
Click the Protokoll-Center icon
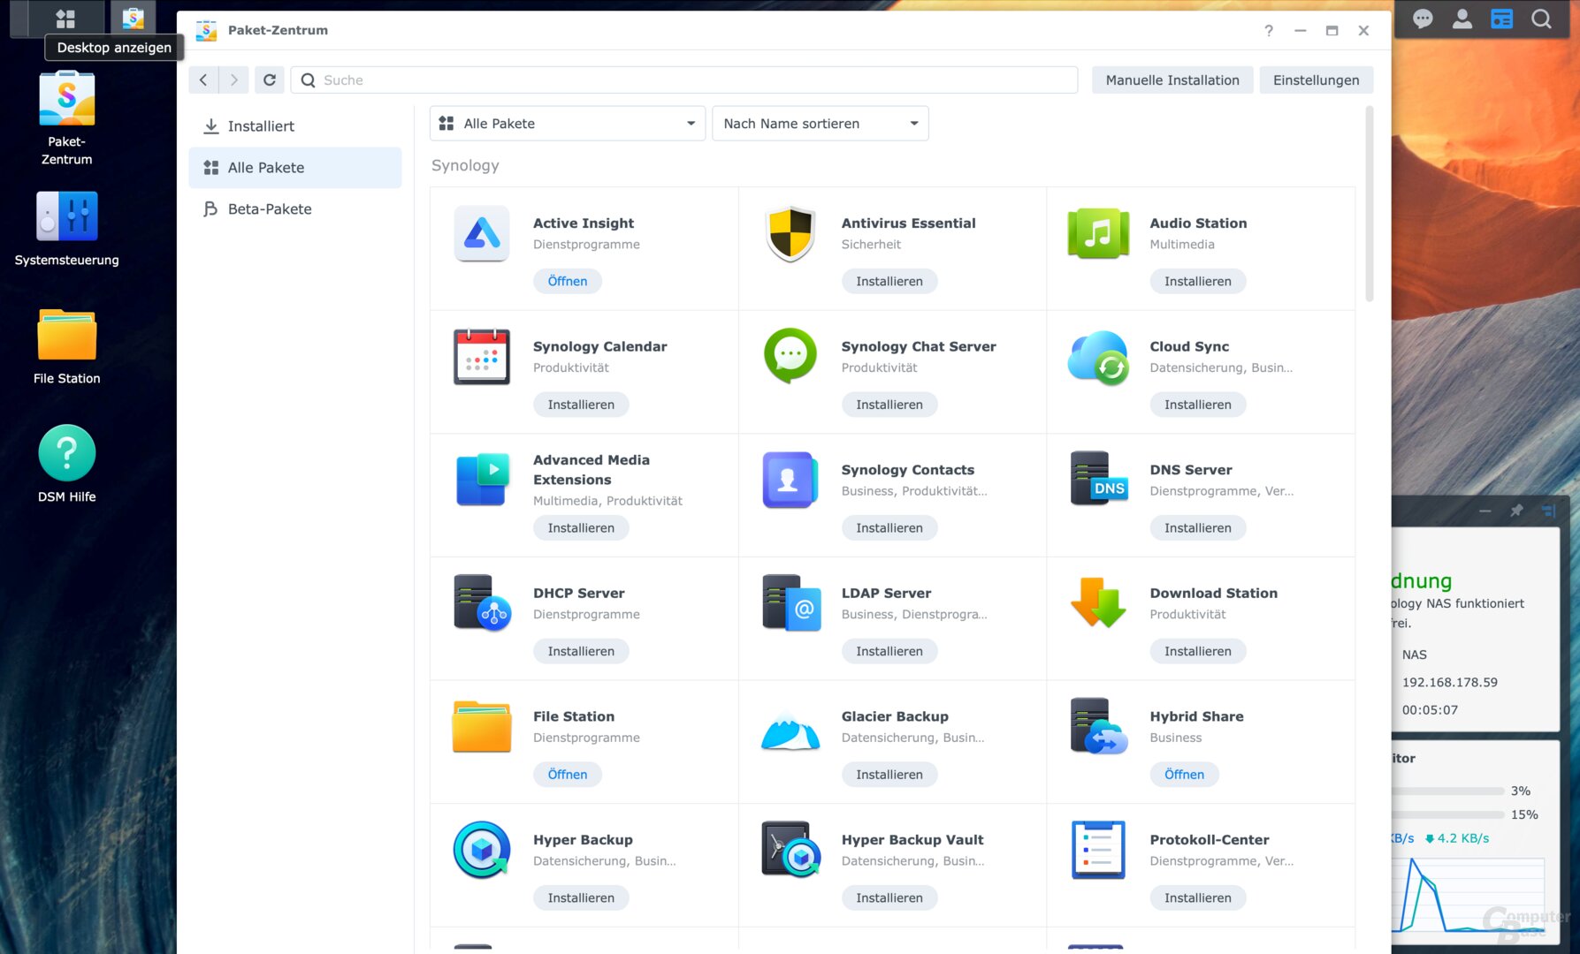pyautogui.click(x=1098, y=850)
